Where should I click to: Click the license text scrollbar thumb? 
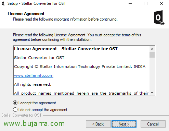[x=152, y=55]
